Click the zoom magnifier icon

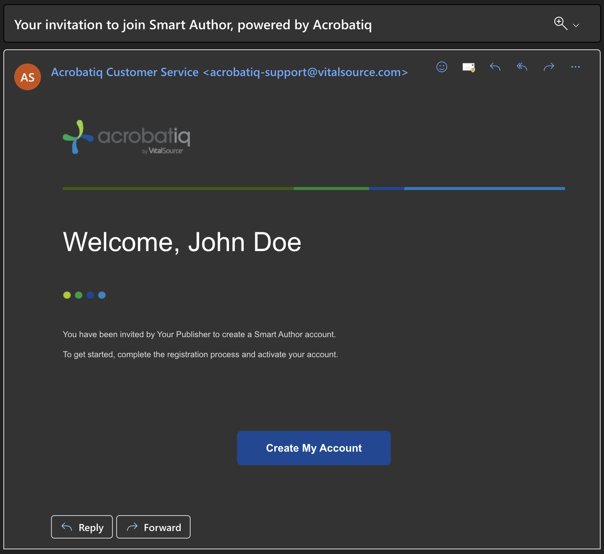coord(561,23)
